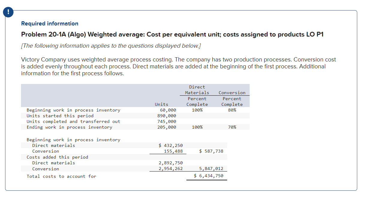Click the 'Costs added this period' label
377x197 pixels.
[58, 157]
